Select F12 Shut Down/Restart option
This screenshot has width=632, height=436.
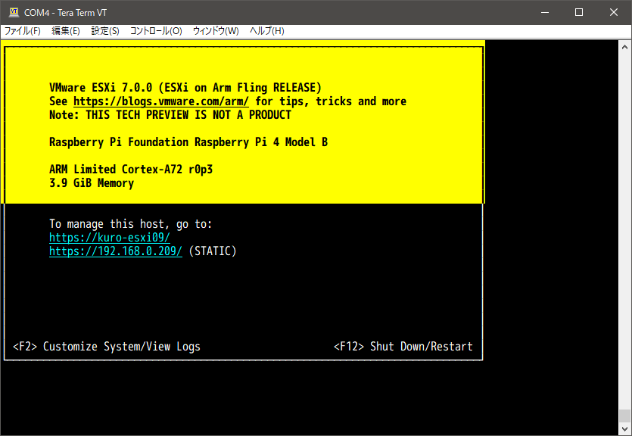[x=403, y=347]
